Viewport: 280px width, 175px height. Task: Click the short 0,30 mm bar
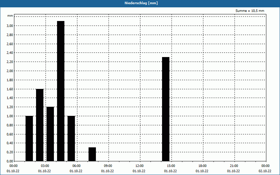(x=92, y=154)
